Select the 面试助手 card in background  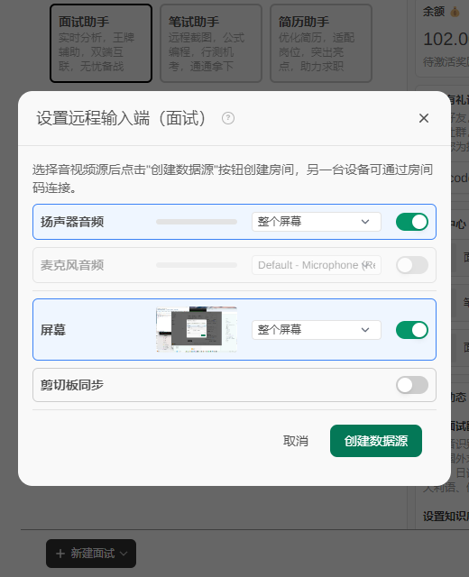(x=101, y=43)
